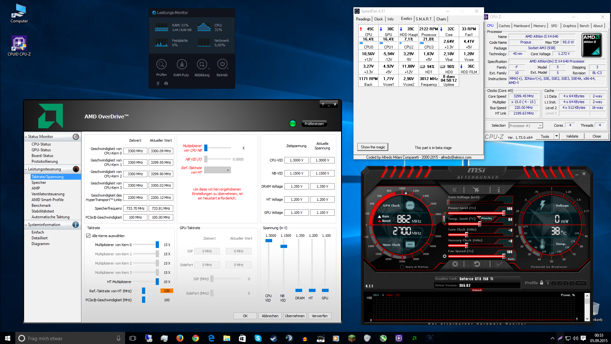This screenshot has height=344, width=611.
Task: Open Skype from the taskbar
Action: pyautogui.click(x=258, y=338)
